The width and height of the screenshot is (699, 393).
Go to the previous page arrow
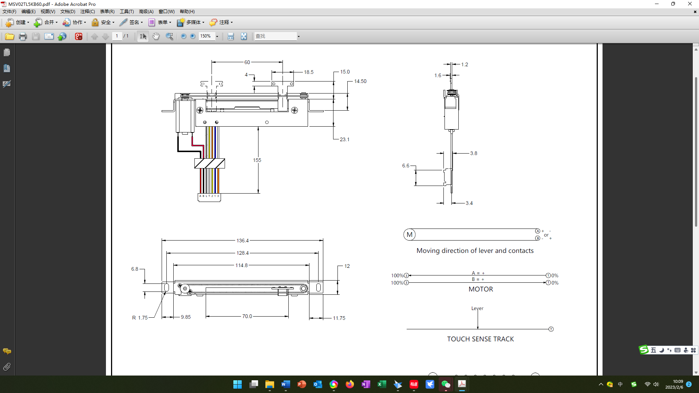pos(94,36)
